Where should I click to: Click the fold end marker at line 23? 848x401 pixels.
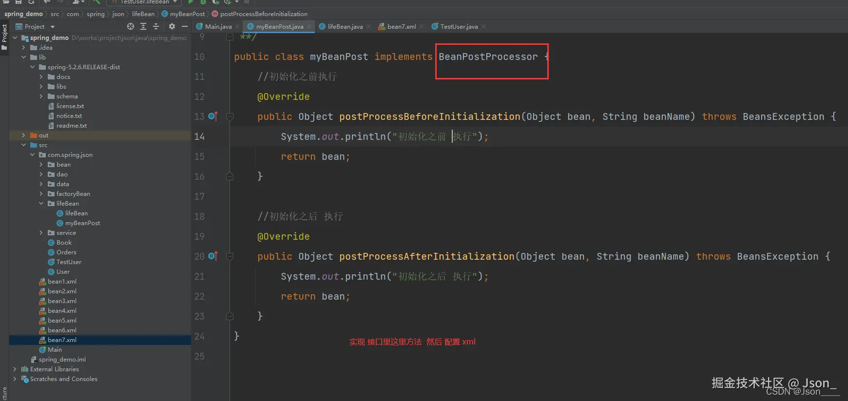(230, 316)
